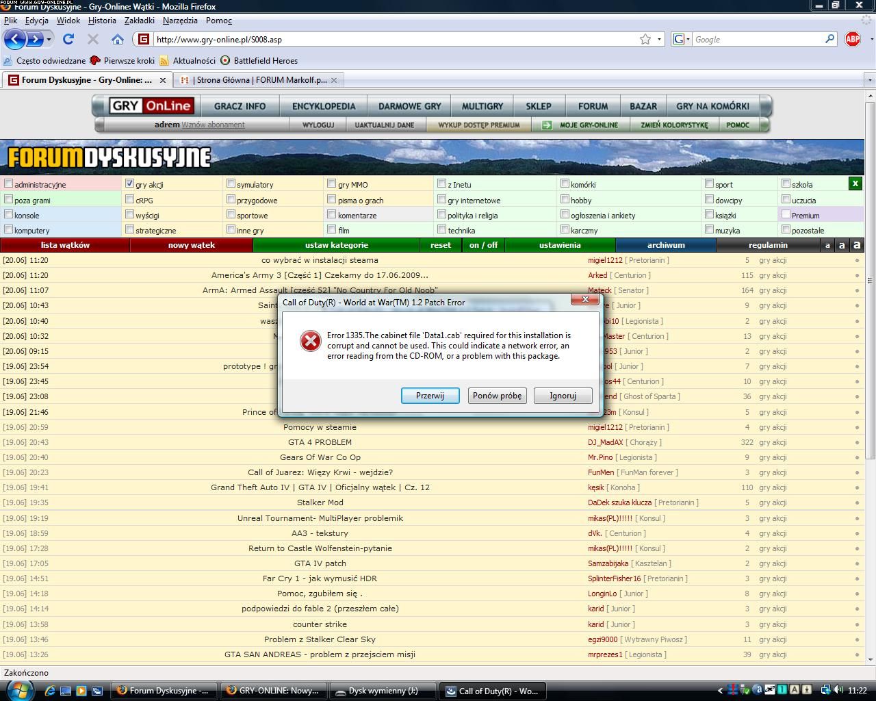Click the Home icon in navigation toolbar
Viewport: 876px width, 701px height.
click(x=118, y=39)
